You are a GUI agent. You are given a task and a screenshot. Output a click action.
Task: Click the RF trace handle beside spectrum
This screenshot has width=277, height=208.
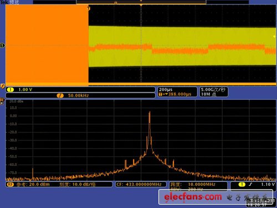(x=2, y=101)
